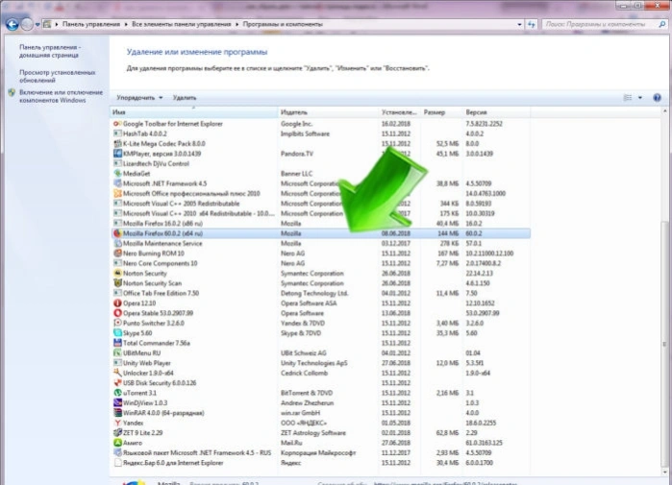This screenshot has width=672, height=485.
Task: Click the UBitMenu RU icon
Action: coord(117,352)
